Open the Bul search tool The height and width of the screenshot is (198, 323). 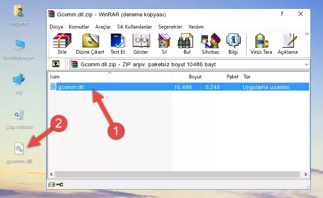click(186, 44)
